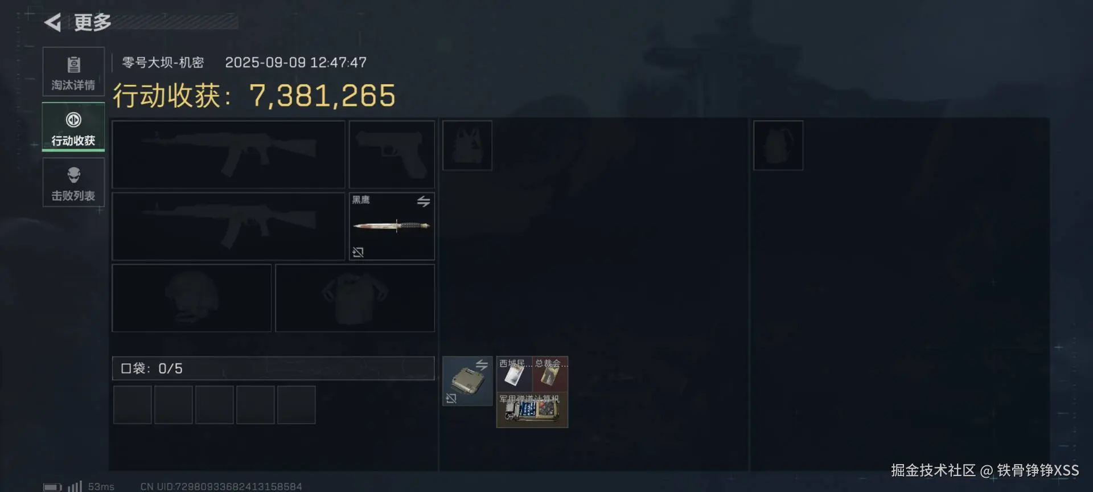Click the swap arrows on the 黑鹰 slot
Image resolution: width=1093 pixels, height=492 pixels.
click(x=424, y=201)
